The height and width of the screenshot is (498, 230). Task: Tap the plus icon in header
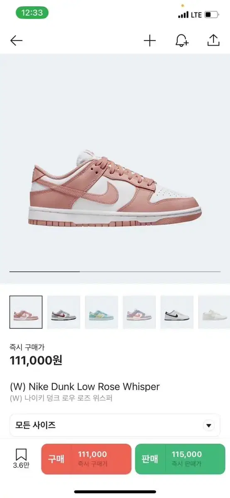tap(149, 40)
